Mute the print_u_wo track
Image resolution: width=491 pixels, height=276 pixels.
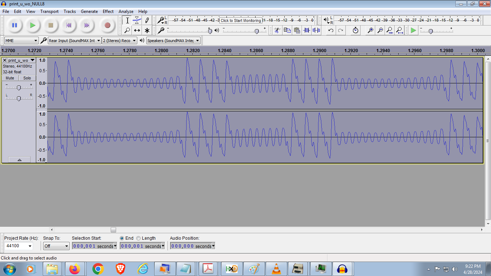click(10, 78)
